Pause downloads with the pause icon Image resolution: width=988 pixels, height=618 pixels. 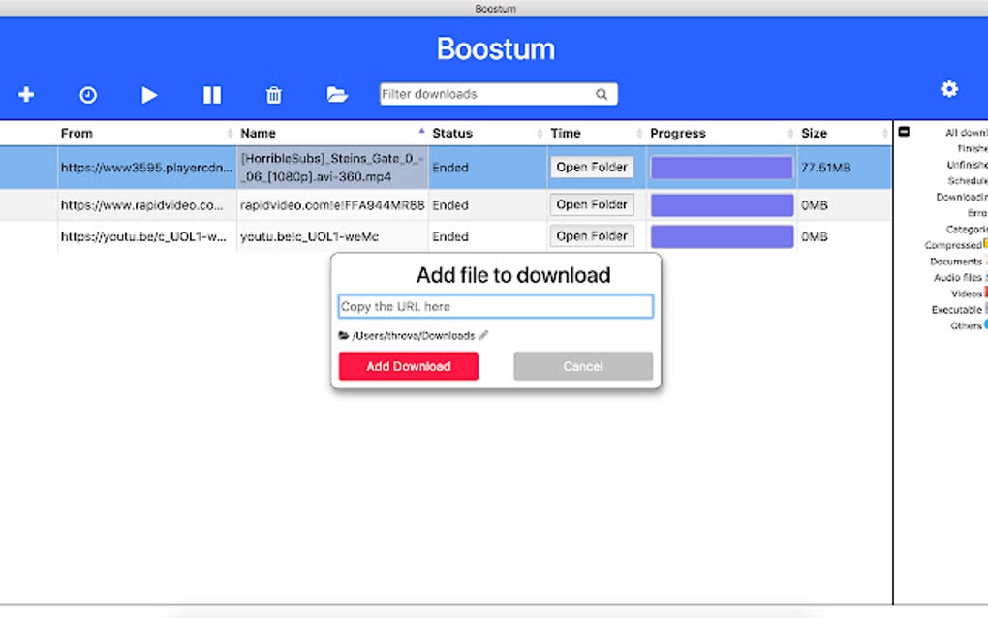[x=211, y=94]
